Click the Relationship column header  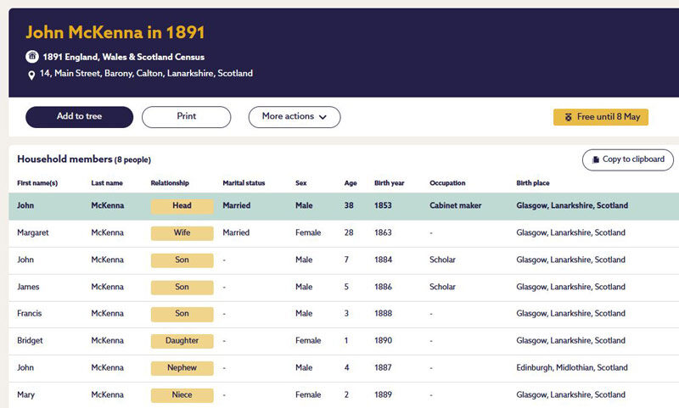point(170,183)
